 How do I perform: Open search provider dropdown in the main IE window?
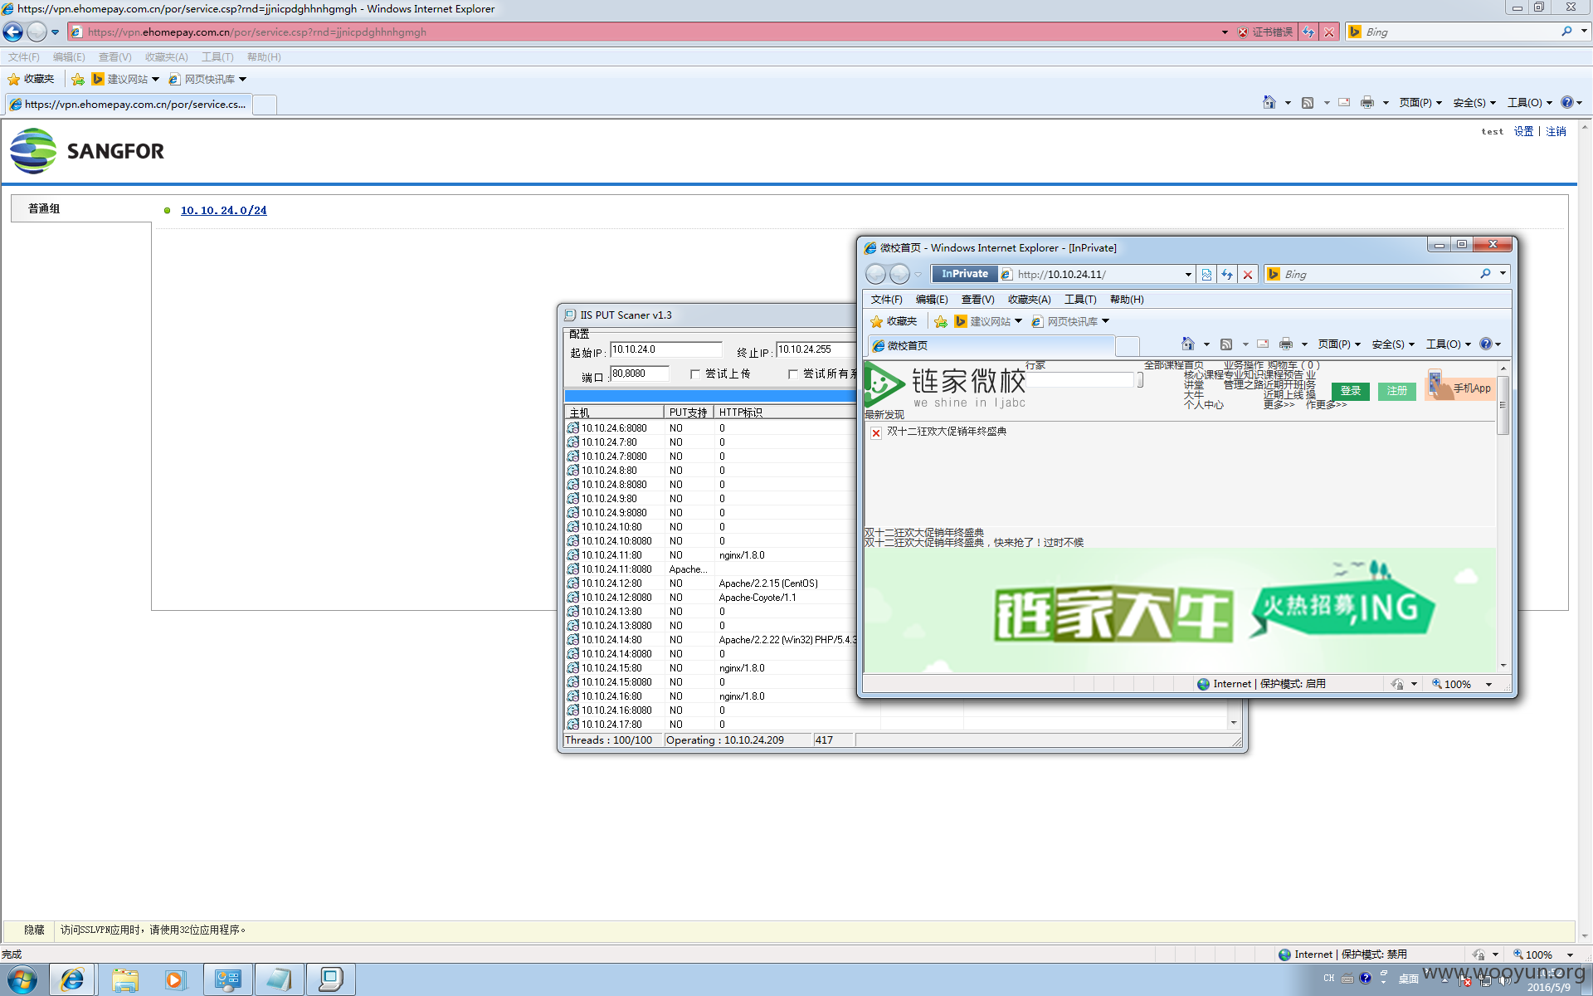pyautogui.click(x=1584, y=32)
